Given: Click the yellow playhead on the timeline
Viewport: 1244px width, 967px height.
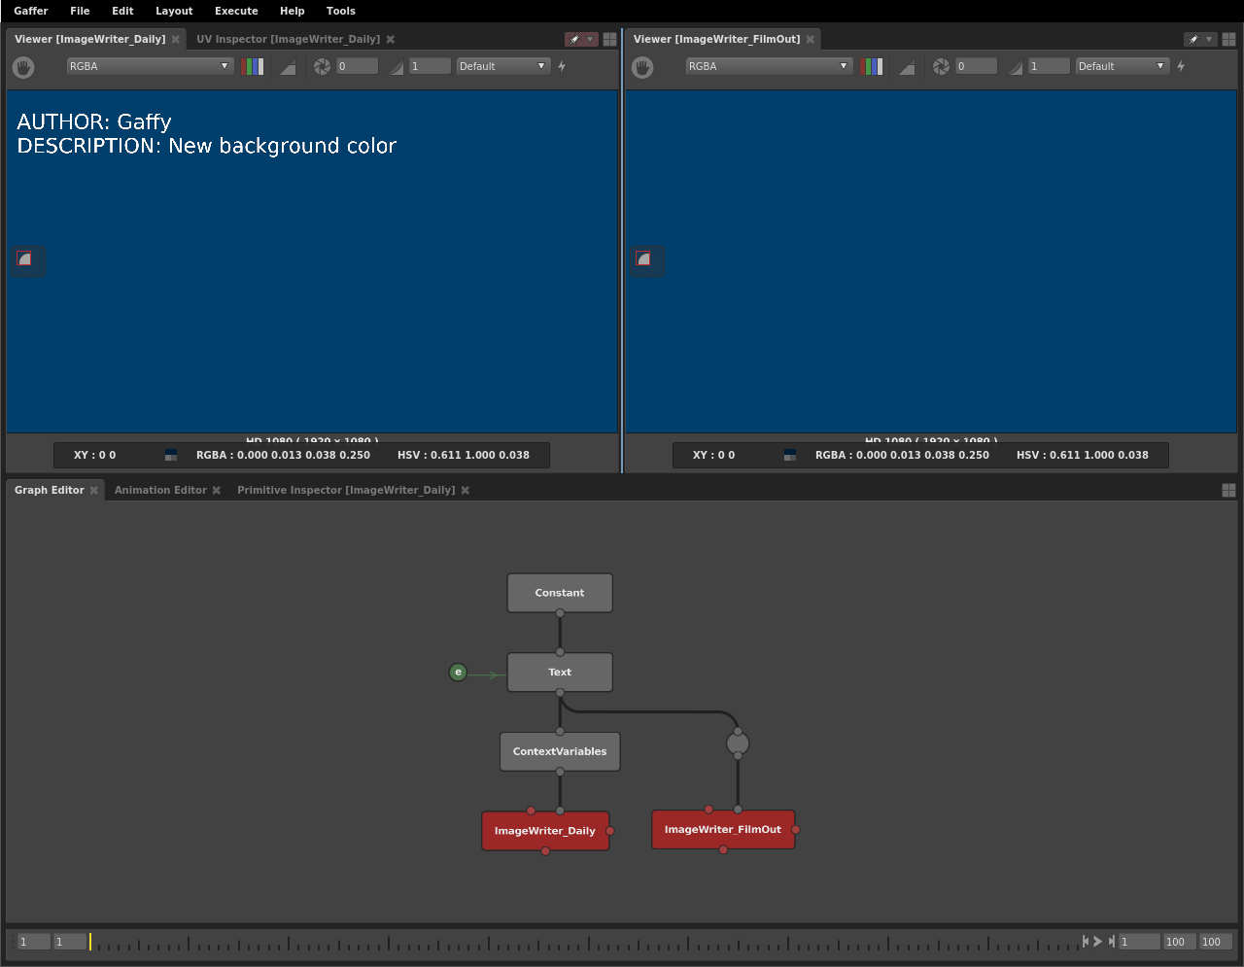Looking at the screenshot, I should tap(90, 942).
